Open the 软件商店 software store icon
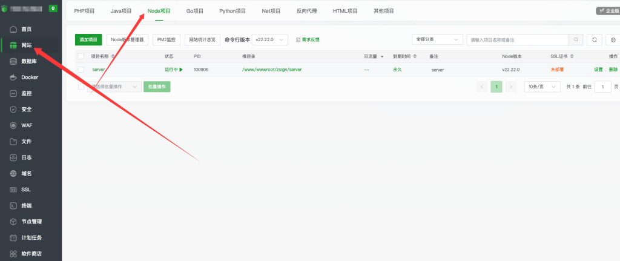 13,254
